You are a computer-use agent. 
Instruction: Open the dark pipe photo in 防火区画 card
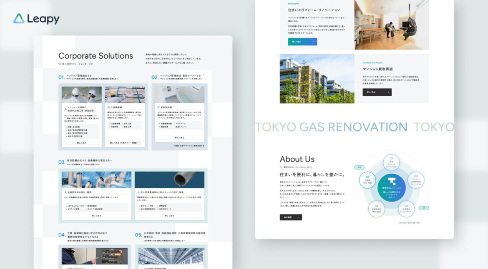click(x=170, y=179)
